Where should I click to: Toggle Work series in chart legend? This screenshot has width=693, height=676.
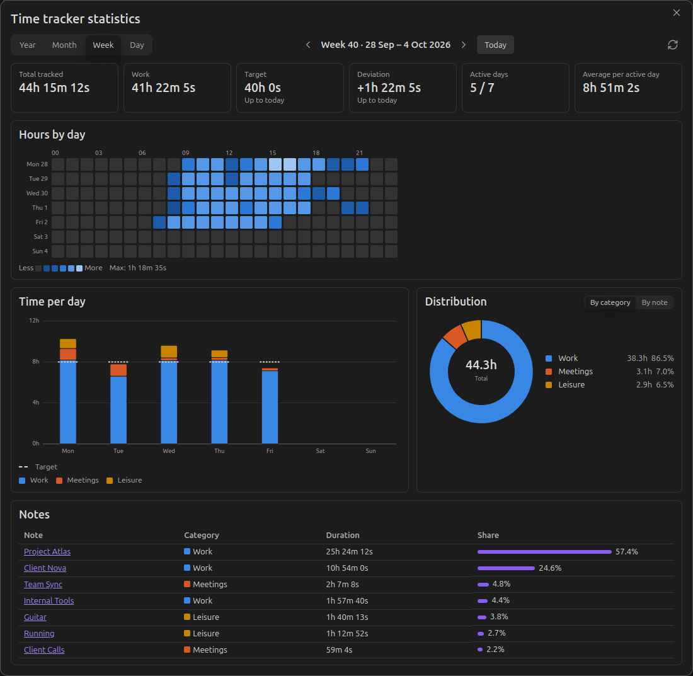(33, 480)
